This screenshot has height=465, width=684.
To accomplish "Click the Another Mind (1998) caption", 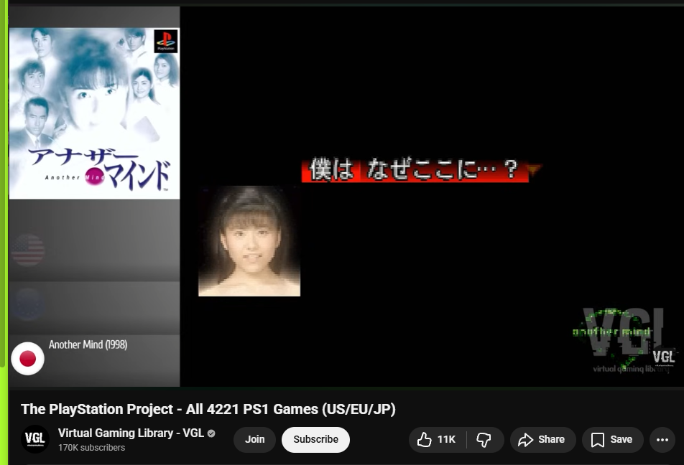I will 88,344.
